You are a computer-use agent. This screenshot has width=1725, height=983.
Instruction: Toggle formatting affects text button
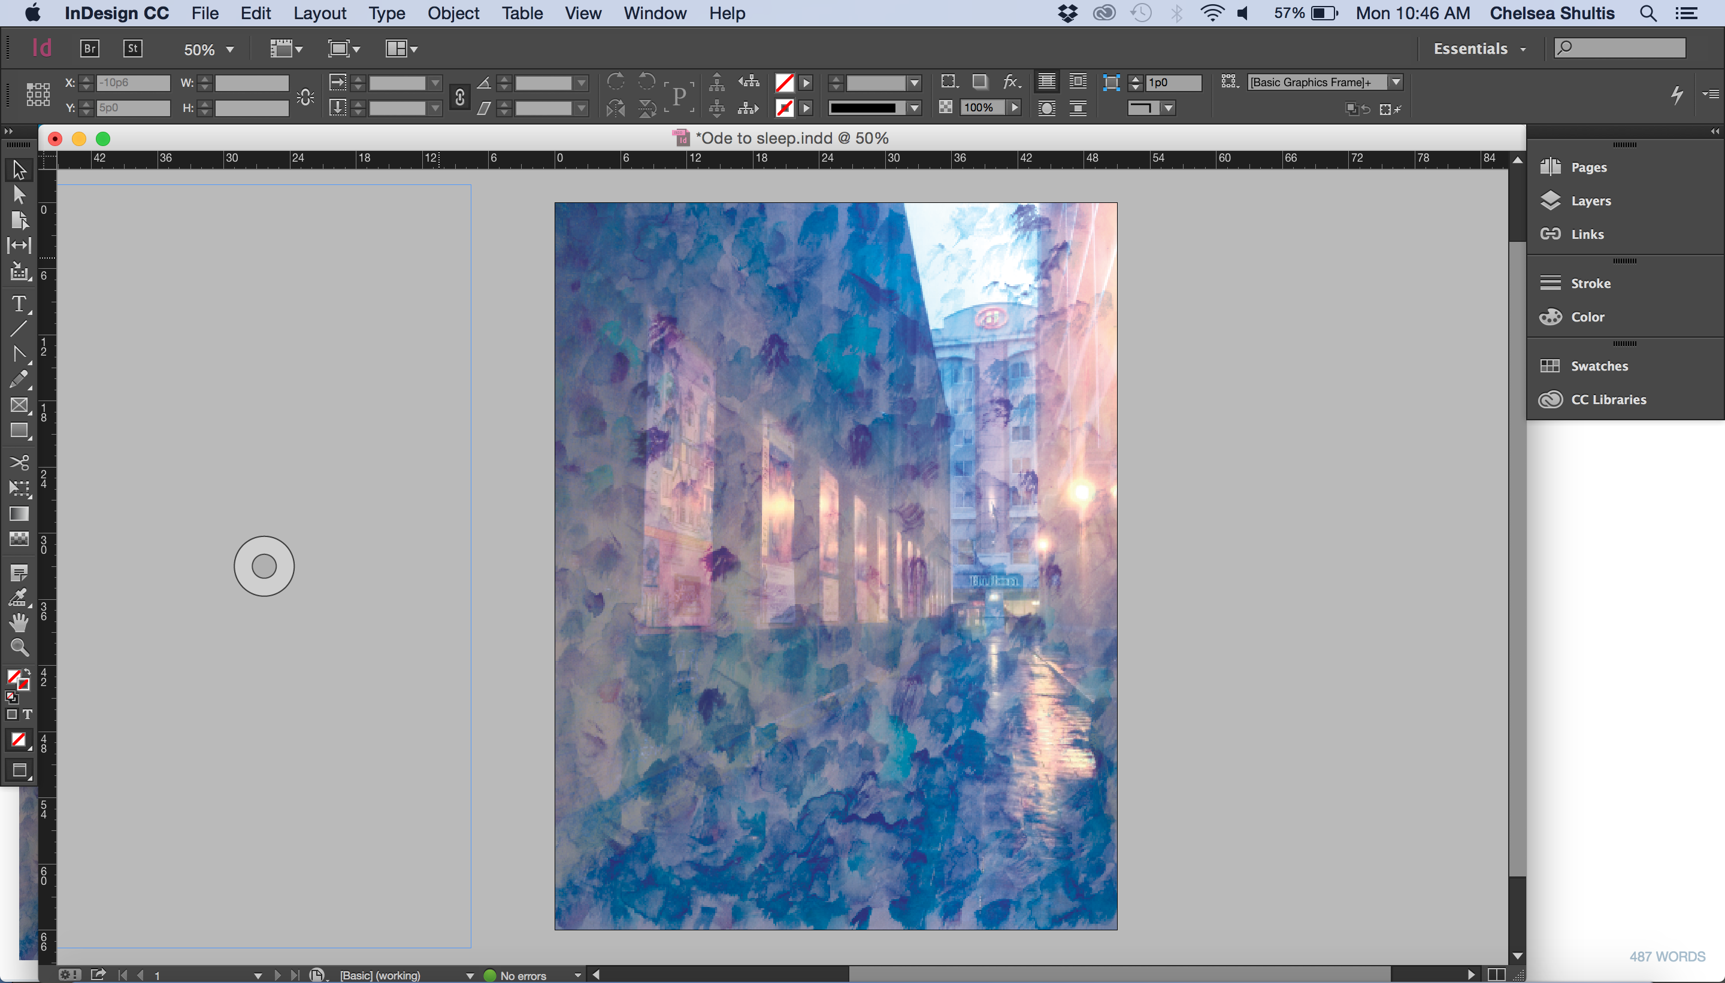point(28,714)
